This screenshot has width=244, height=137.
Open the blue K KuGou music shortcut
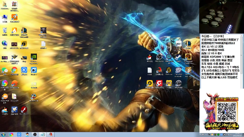[24, 71]
